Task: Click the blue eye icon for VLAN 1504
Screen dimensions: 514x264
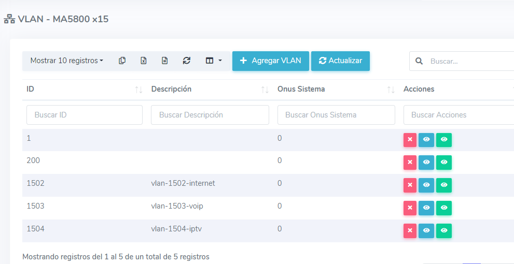Action: (x=426, y=231)
